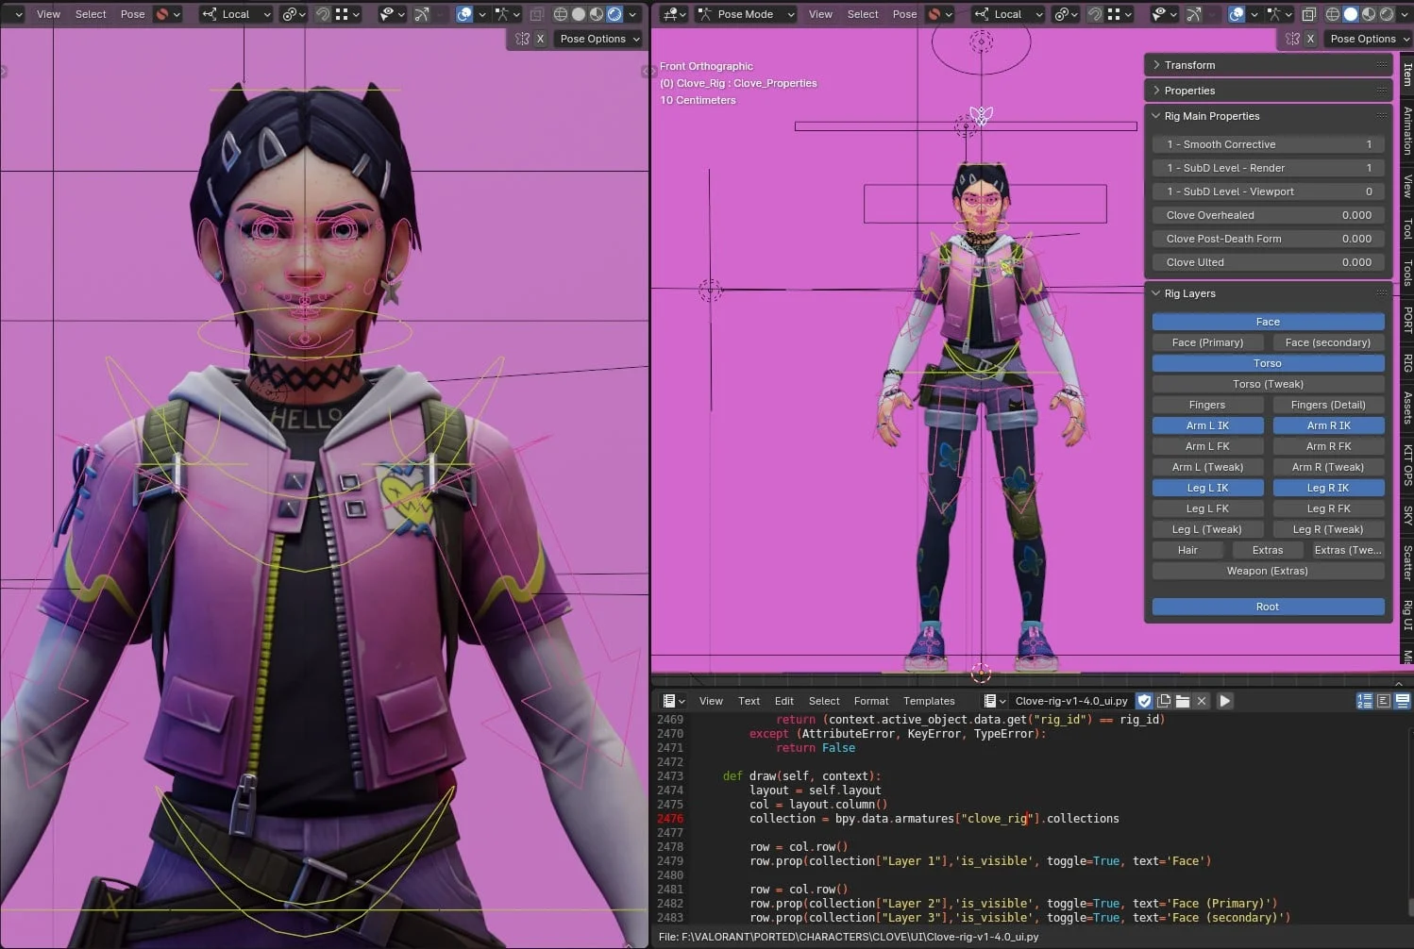
Task: Open the Pose Mode dropdown
Action: 746,14
